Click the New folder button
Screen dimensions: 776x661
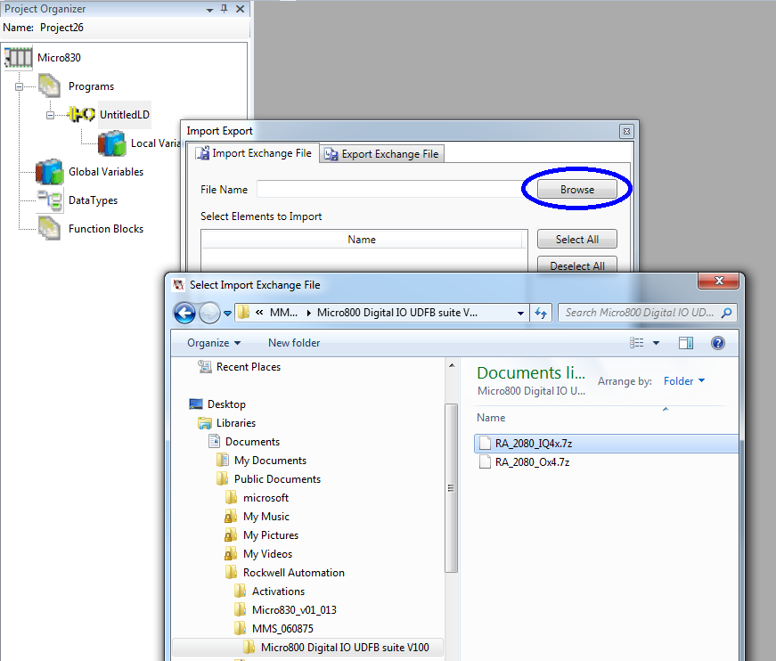pyautogui.click(x=293, y=343)
